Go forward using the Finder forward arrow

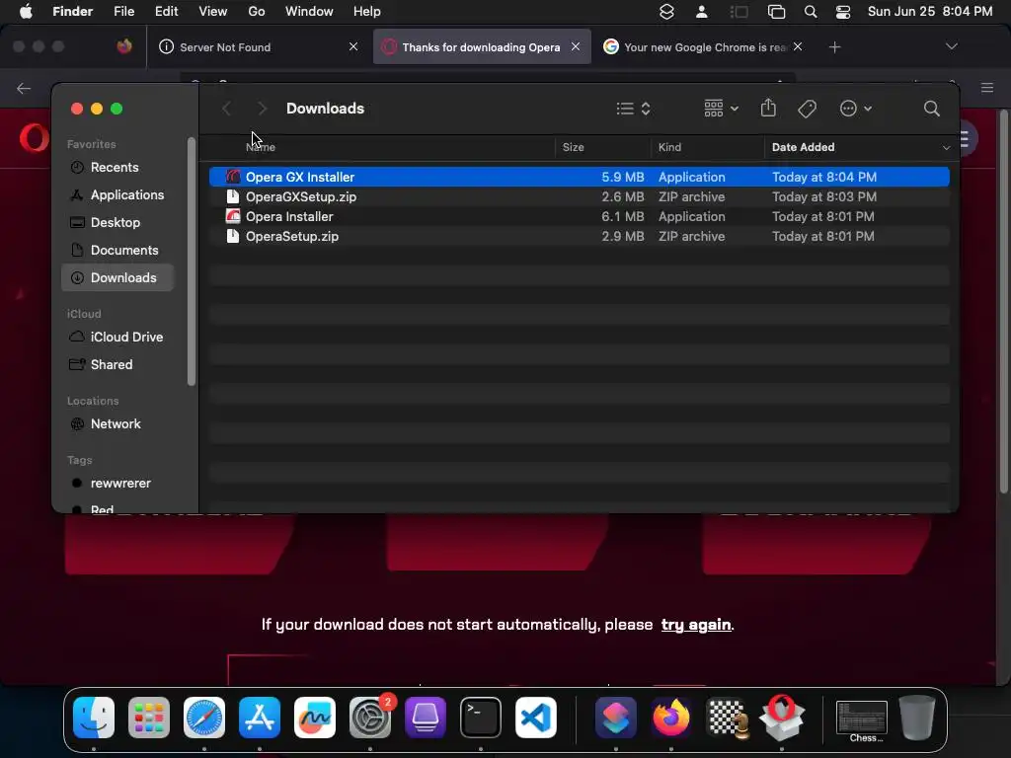coord(262,109)
